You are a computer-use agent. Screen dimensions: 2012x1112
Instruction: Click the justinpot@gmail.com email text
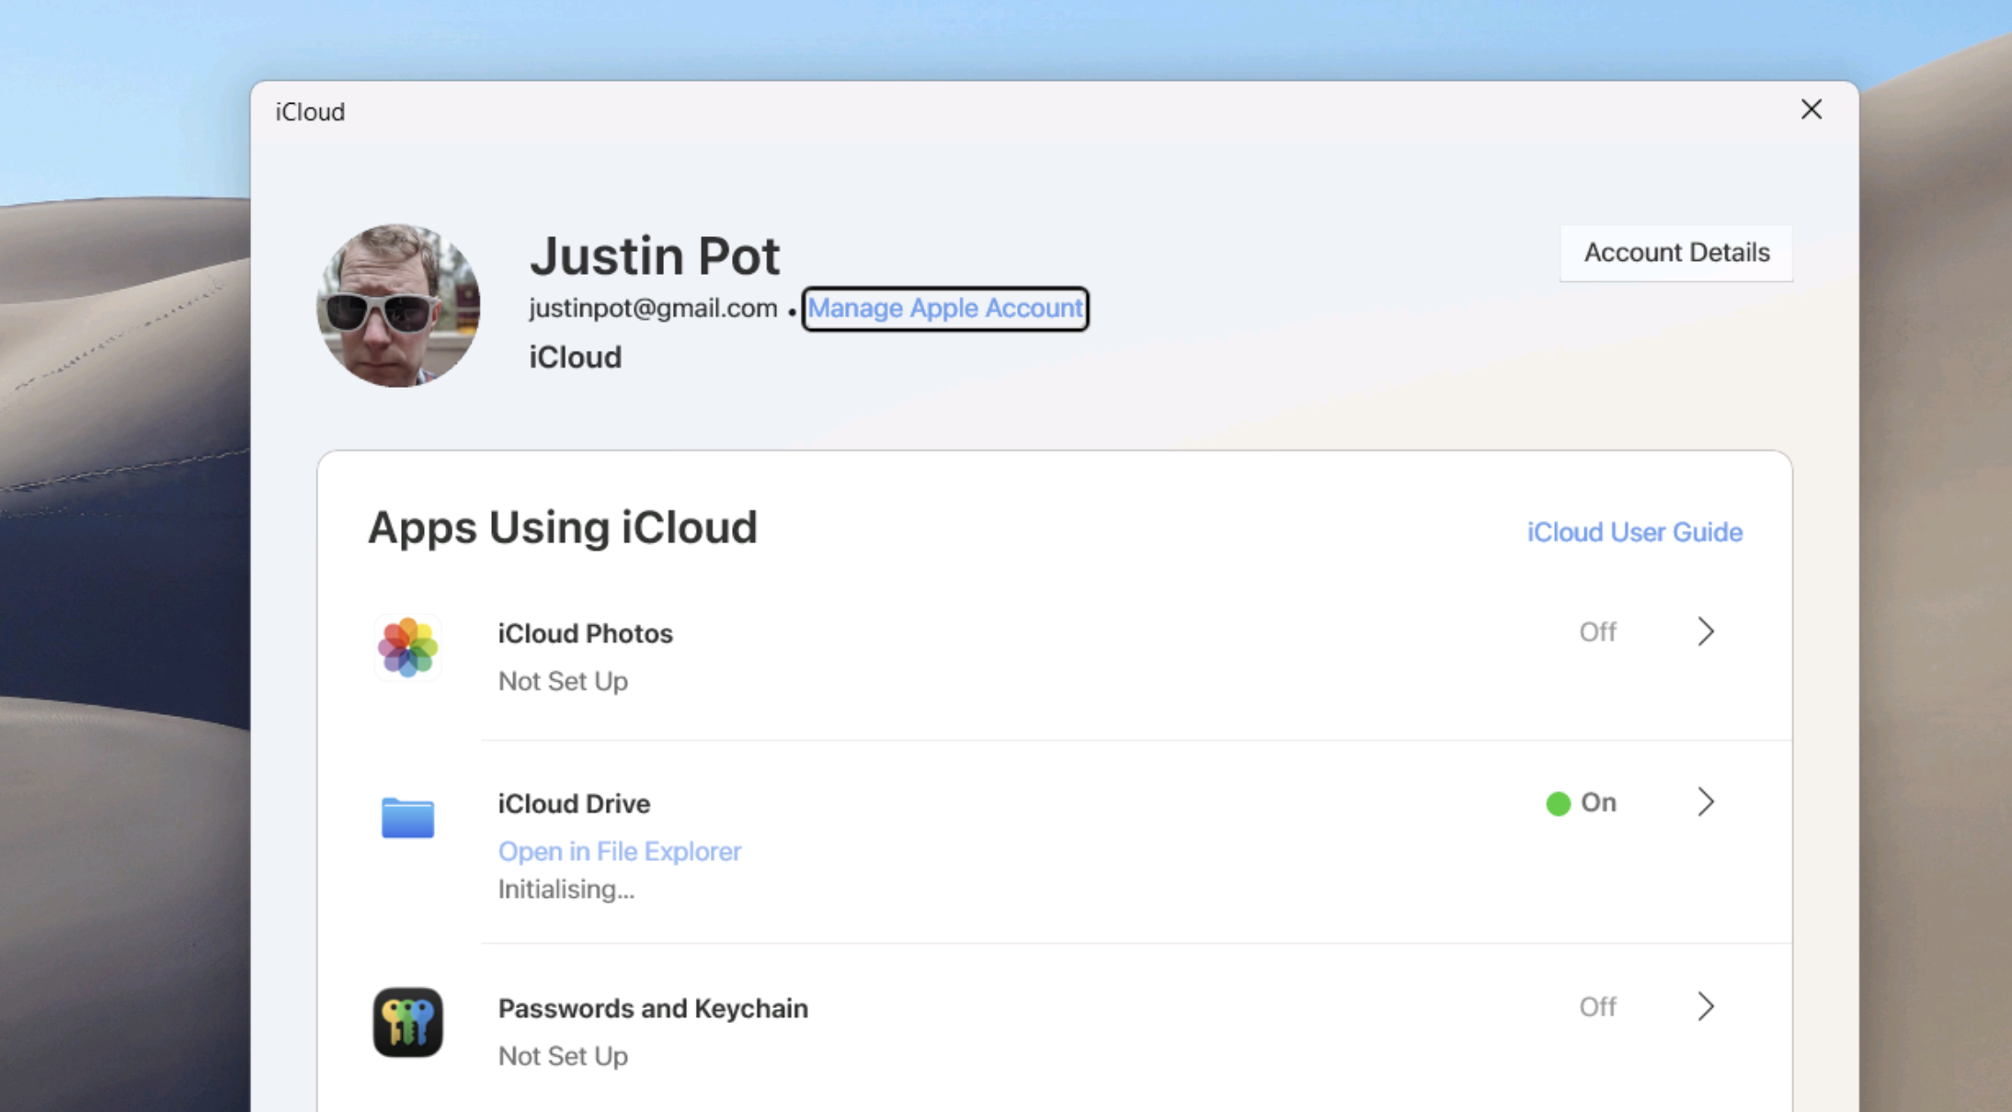[653, 308]
